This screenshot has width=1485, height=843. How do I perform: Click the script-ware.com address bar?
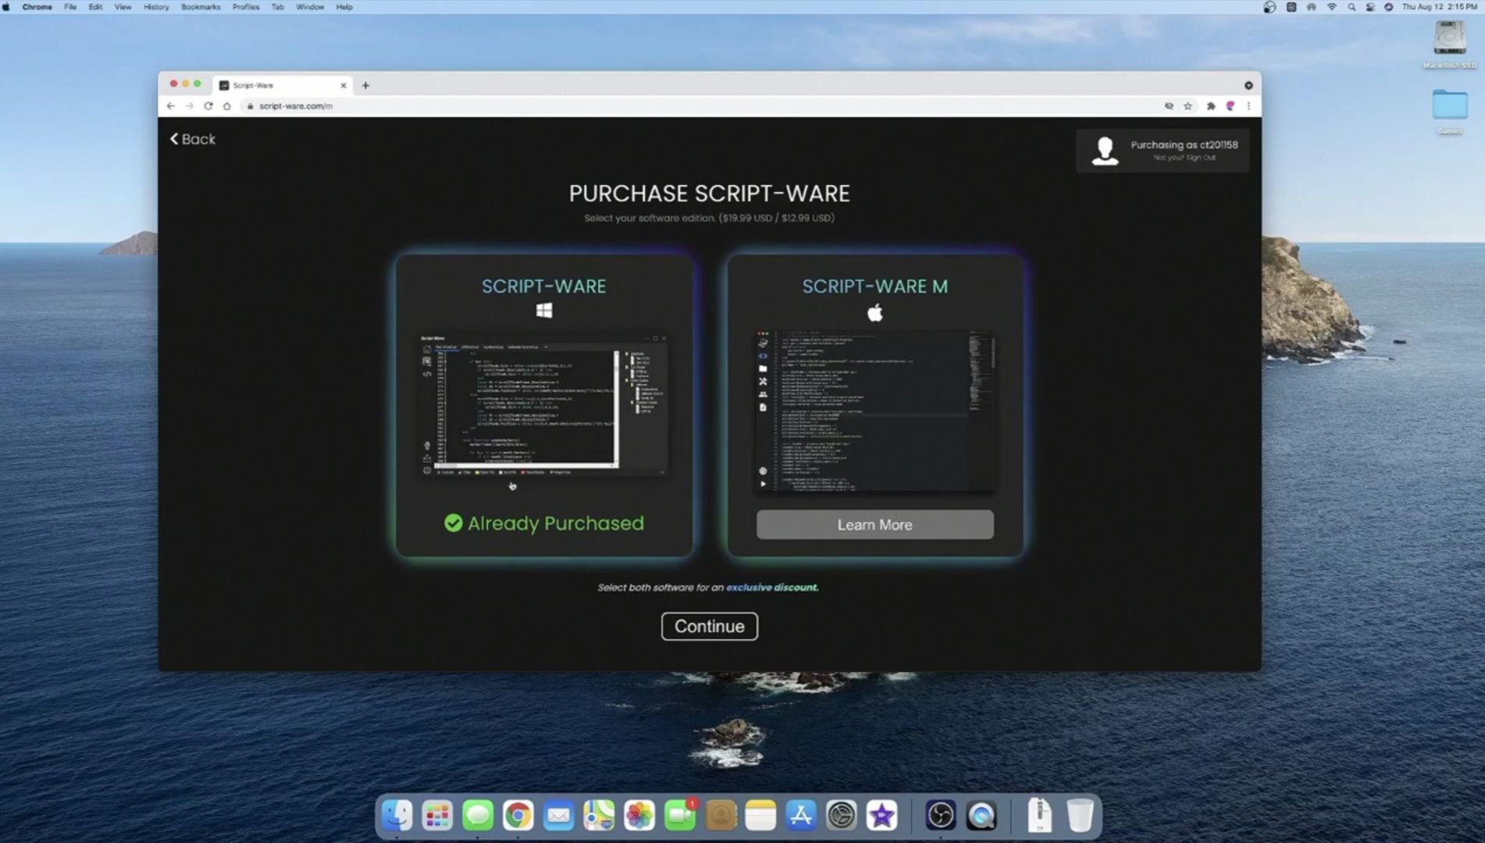click(703, 106)
